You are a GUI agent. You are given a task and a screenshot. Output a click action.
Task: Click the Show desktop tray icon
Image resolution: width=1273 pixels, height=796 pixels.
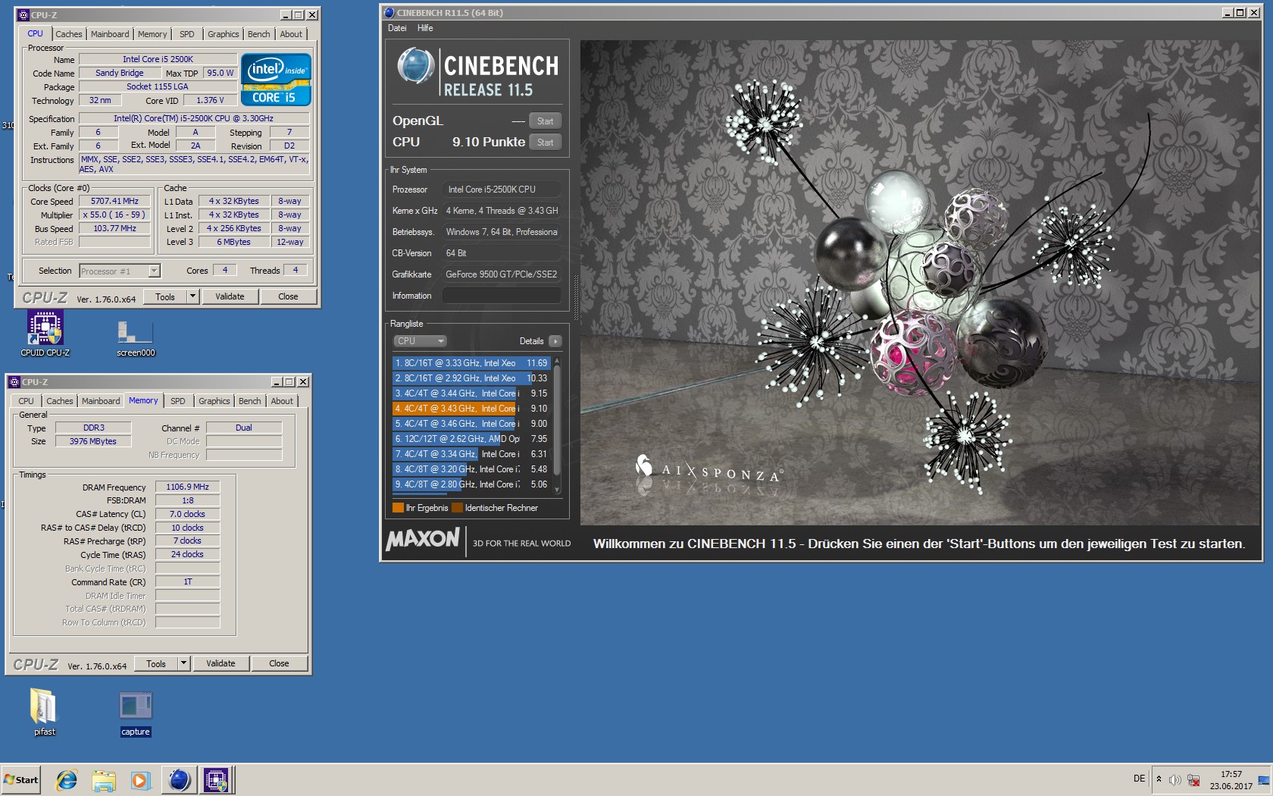(x=1264, y=780)
